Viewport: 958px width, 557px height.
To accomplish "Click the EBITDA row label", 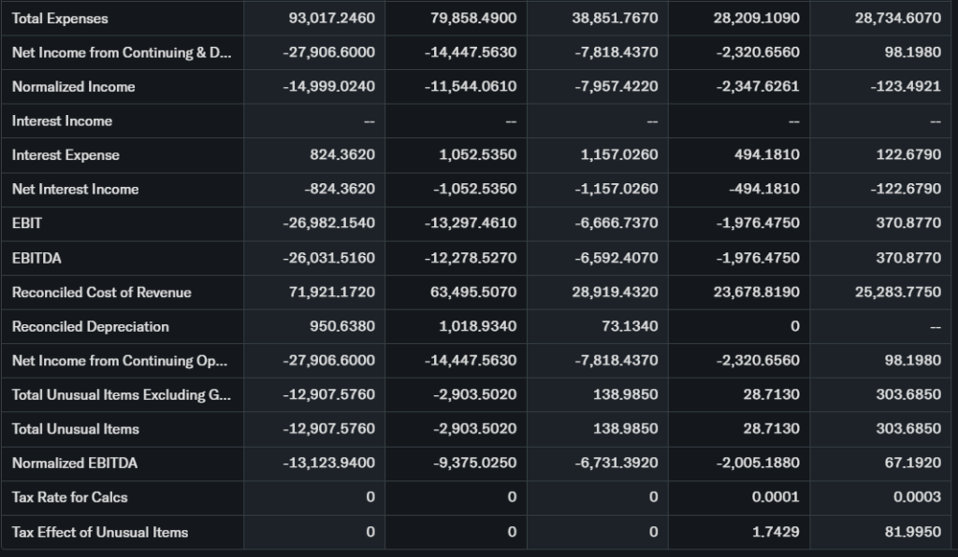I will pyautogui.click(x=36, y=258).
